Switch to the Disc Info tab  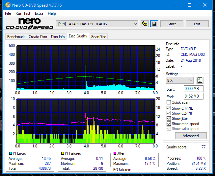(58, 37)
